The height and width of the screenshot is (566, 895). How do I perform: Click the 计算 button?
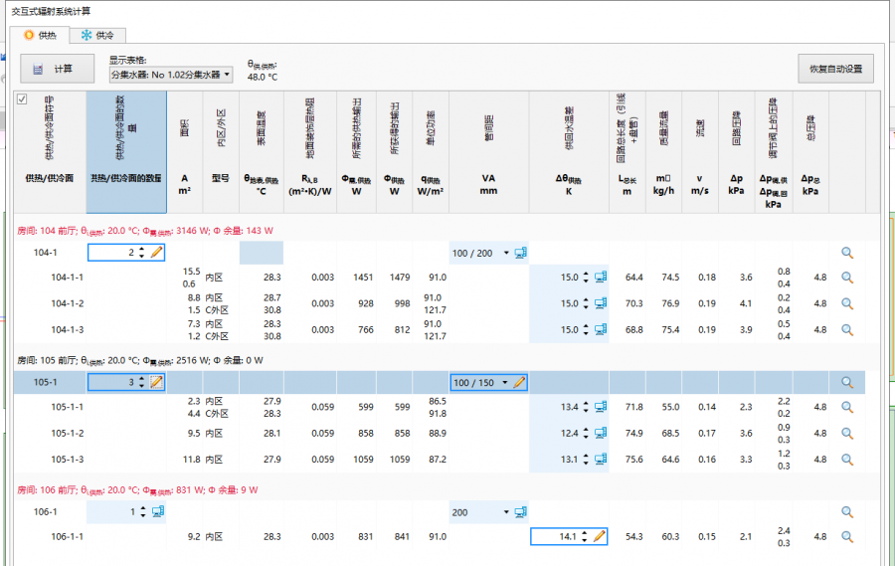point(57,69)
